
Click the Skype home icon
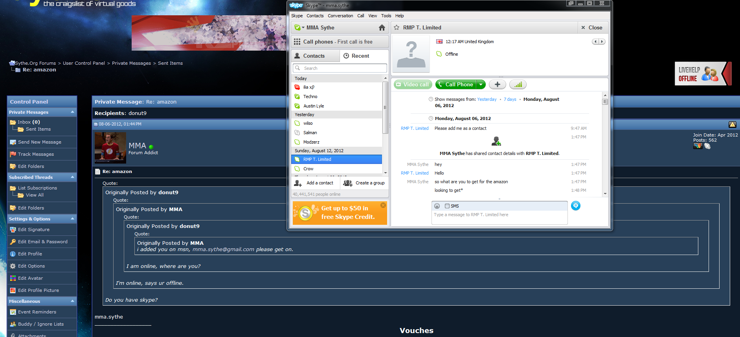tap(382, 27)
